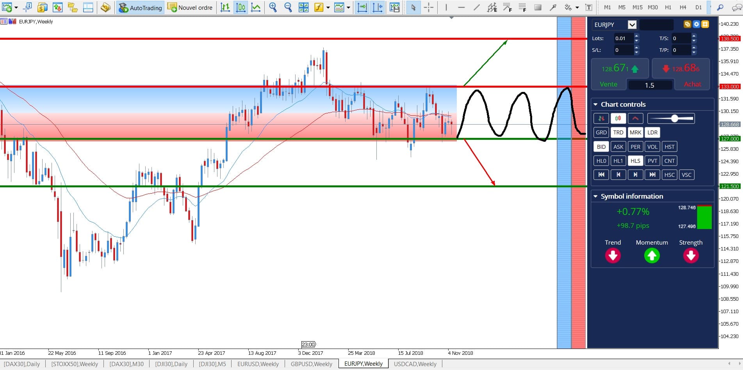Select the M15 timeframe
743x370 pixels.
[637, 7]
